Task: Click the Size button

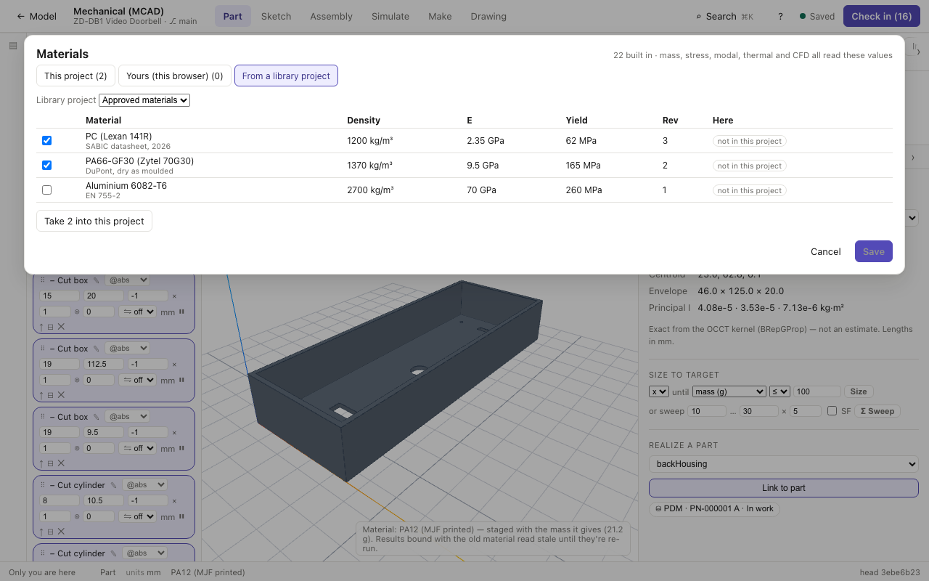Action: tap(859, 391)
